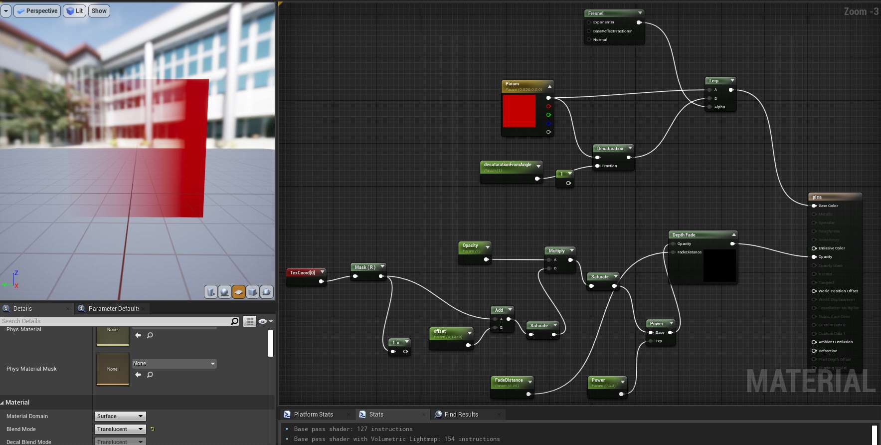Click the red Param color swatch

point(519,111)
